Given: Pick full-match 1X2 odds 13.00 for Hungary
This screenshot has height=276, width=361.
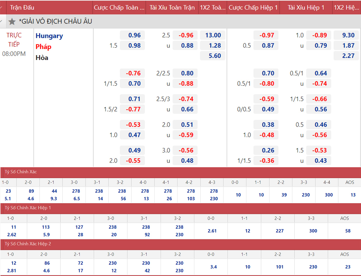Looking at the screenshot, I should 213,35.
